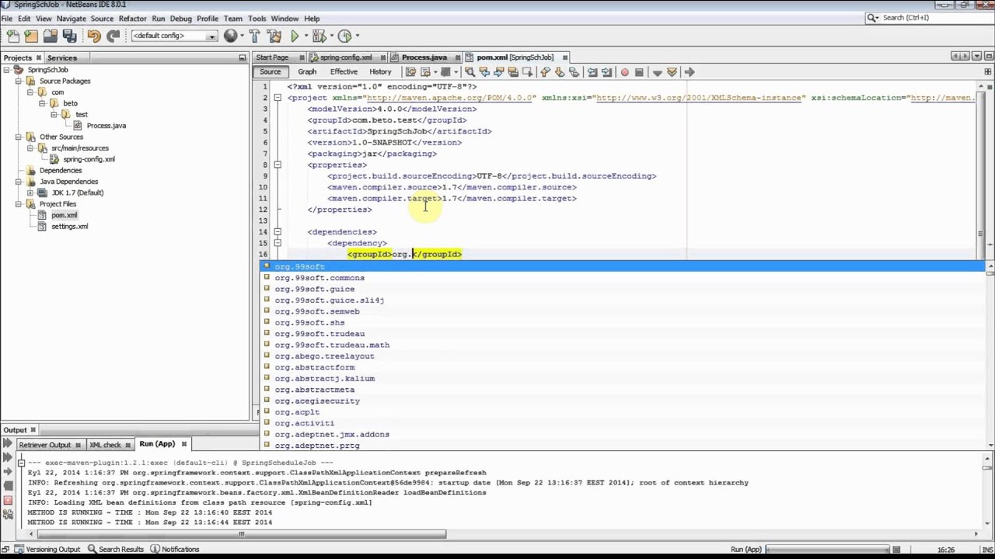The height and width of the screenshot is (559, 995).
Task: Minimize the Projects panel with its icon
Action: pyautogui.click(x=242, y=57)
